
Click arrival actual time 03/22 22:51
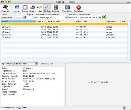[x=28, y=81]
